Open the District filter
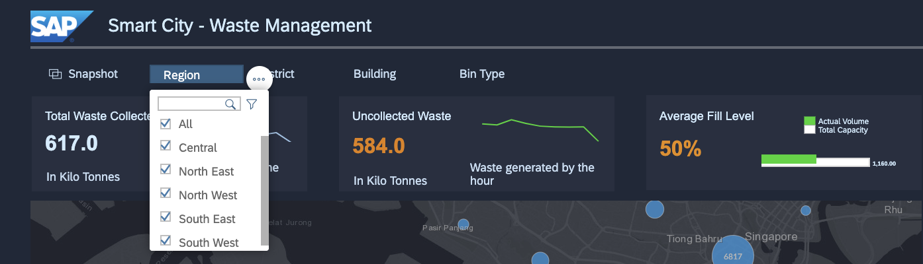The width and height of the screenshot is (923, 264). coord(282,74)
